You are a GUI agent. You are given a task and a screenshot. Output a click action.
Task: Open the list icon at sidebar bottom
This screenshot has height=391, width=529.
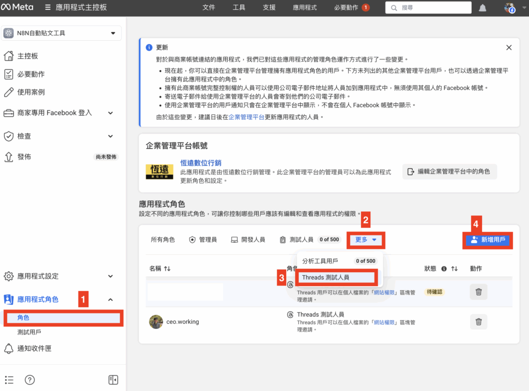click(9, 380)
